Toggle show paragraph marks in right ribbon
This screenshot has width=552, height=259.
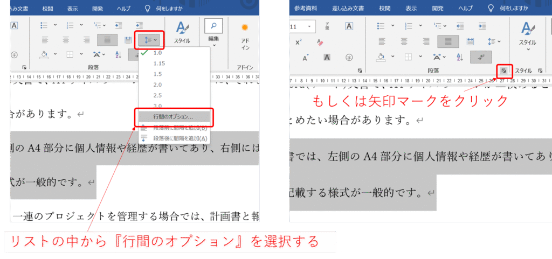pos(480,57)
